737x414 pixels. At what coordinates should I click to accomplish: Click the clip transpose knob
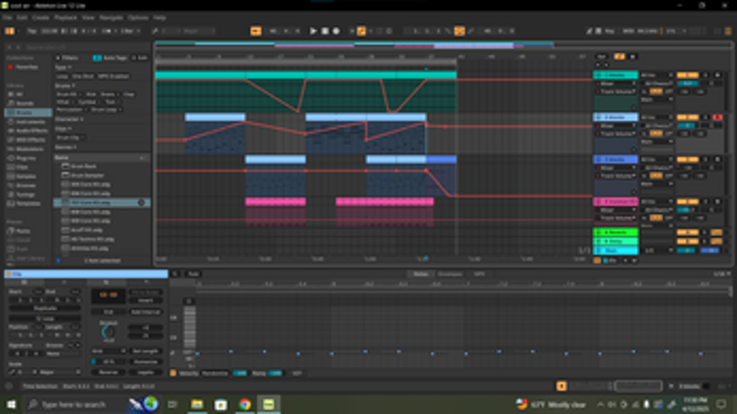108,332
